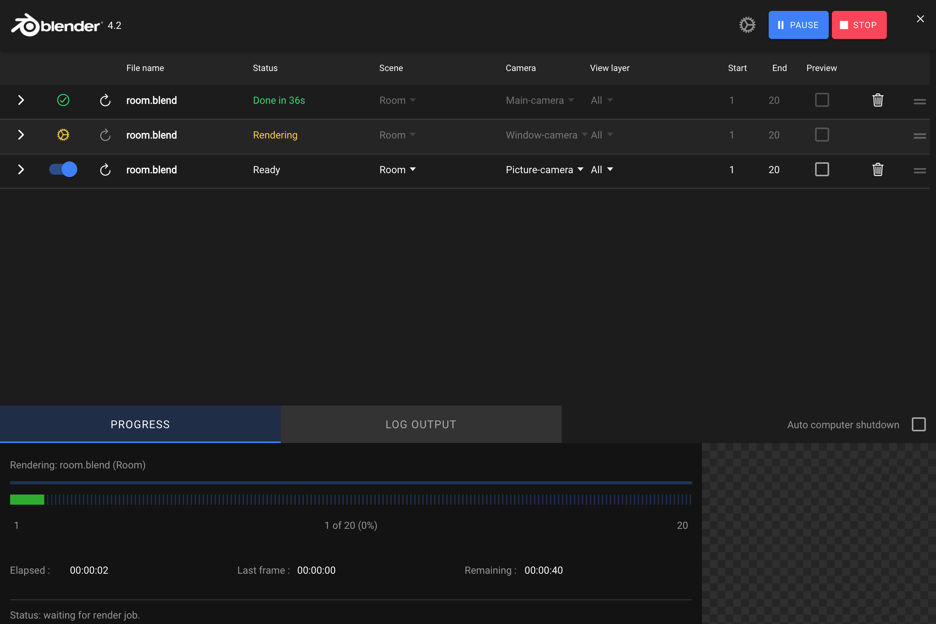The height and width of the screenshot is (624, 936).
Task: Click the spinning gear status icon on Rendering row
Action: 63,135
